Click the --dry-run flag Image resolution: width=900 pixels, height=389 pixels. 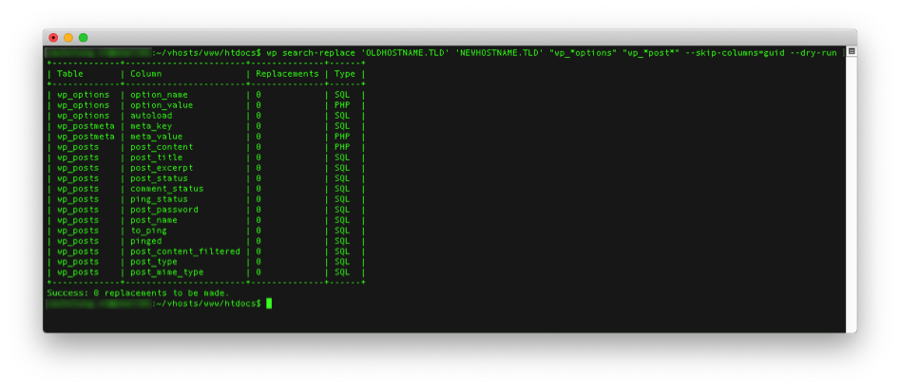813,53
